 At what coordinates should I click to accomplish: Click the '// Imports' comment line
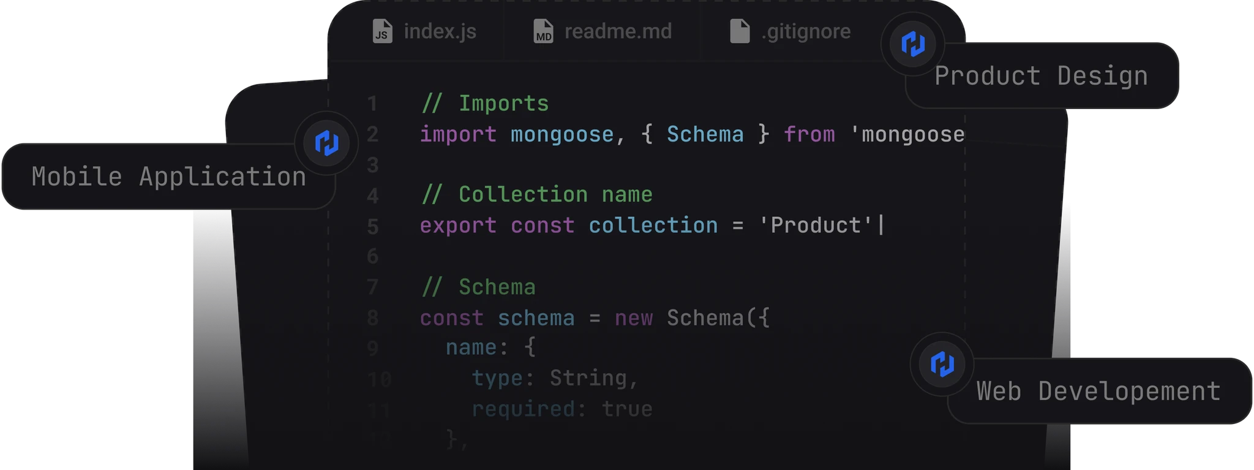485,104
